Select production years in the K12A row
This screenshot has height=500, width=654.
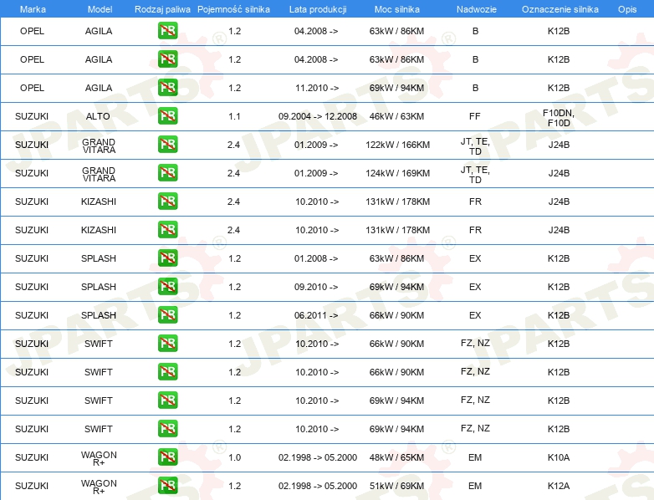318,486
